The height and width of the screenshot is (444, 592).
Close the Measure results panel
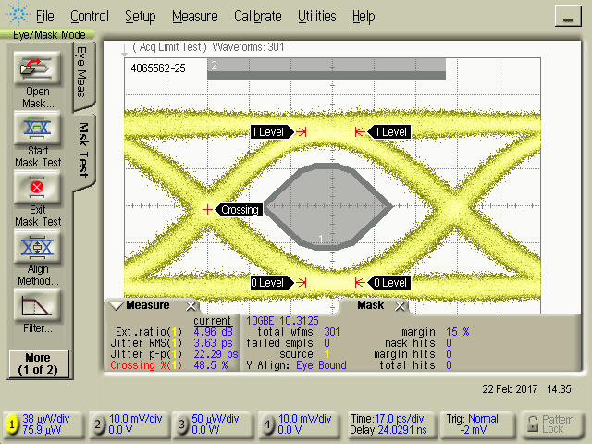(x=191, y=306)
